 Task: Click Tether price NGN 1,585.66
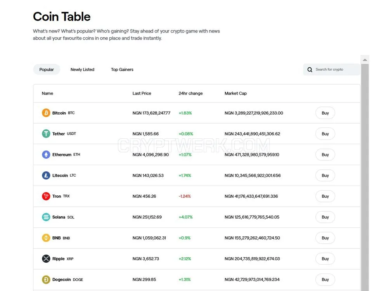click(145, 134)
